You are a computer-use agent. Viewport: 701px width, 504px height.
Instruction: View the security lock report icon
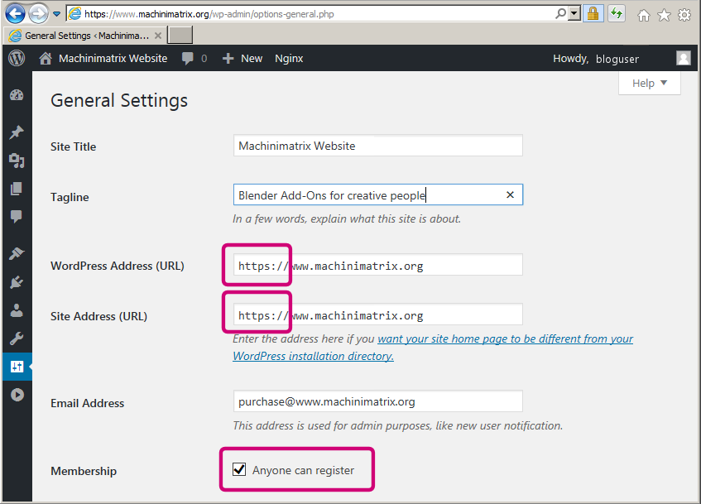click(x=593, y=14)
